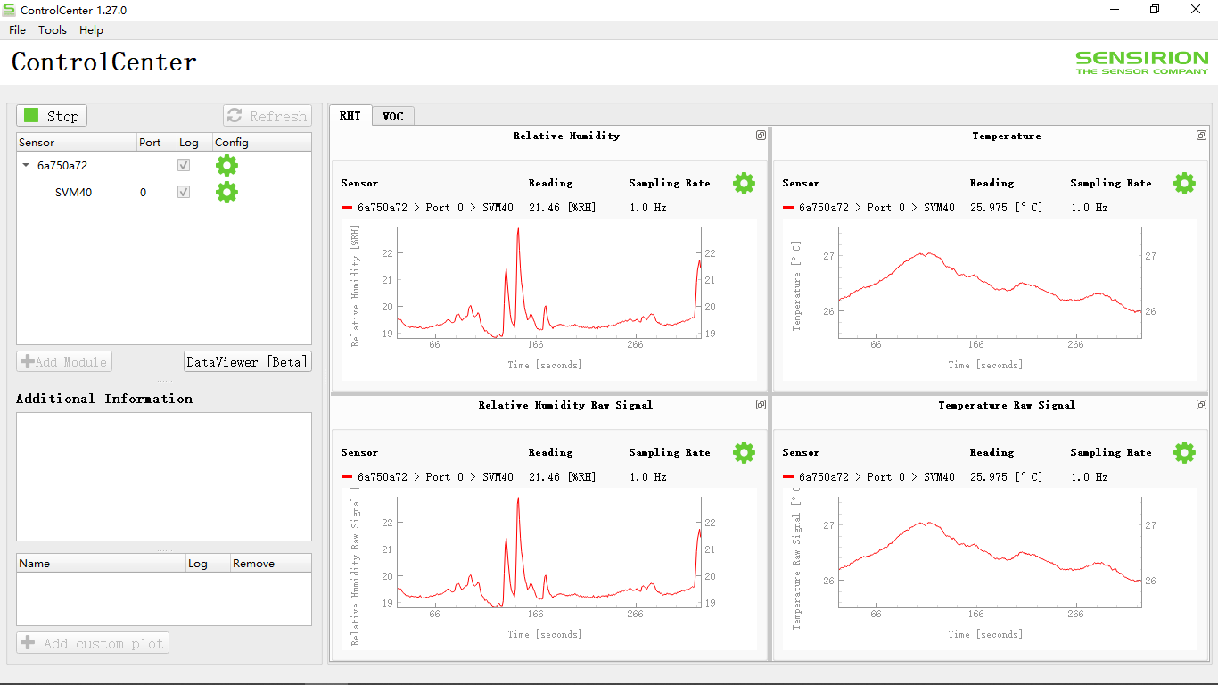Click the Log header in sensor list

(x=193, y=143)
